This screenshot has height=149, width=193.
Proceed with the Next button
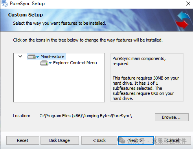tap(136, 140)
